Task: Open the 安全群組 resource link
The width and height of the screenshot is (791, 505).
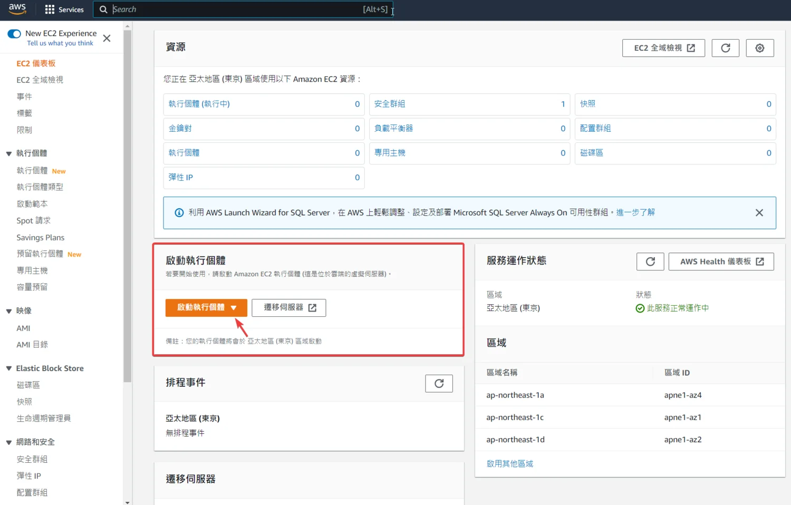Action: pyautogui.click(x=390, y=104)
